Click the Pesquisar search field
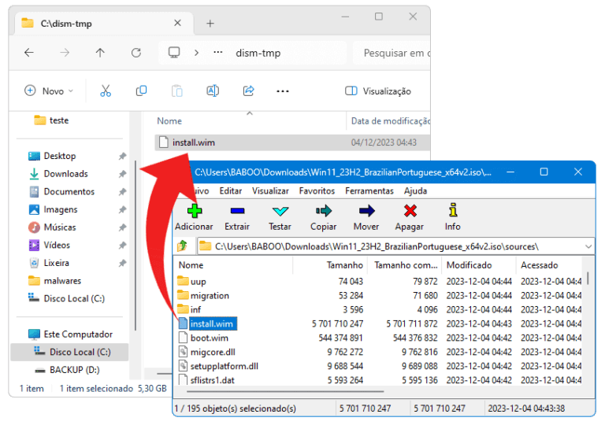This screenshot has height=425, width=605. [x=394, y=53]
